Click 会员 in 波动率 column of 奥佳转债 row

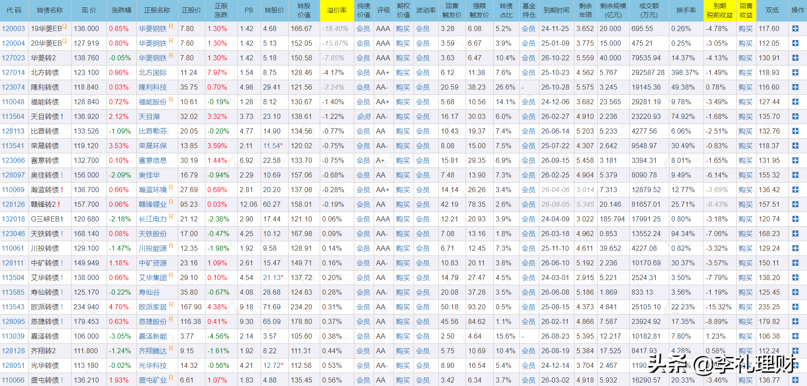(x=423, y=175)
